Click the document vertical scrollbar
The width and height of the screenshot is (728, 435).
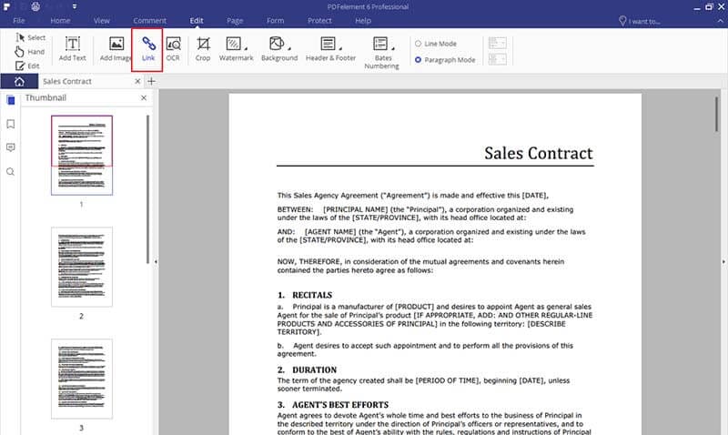[x=716, y=114]
